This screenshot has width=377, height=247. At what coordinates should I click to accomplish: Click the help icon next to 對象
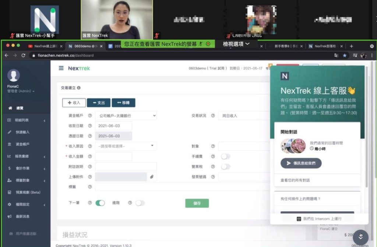213,146
